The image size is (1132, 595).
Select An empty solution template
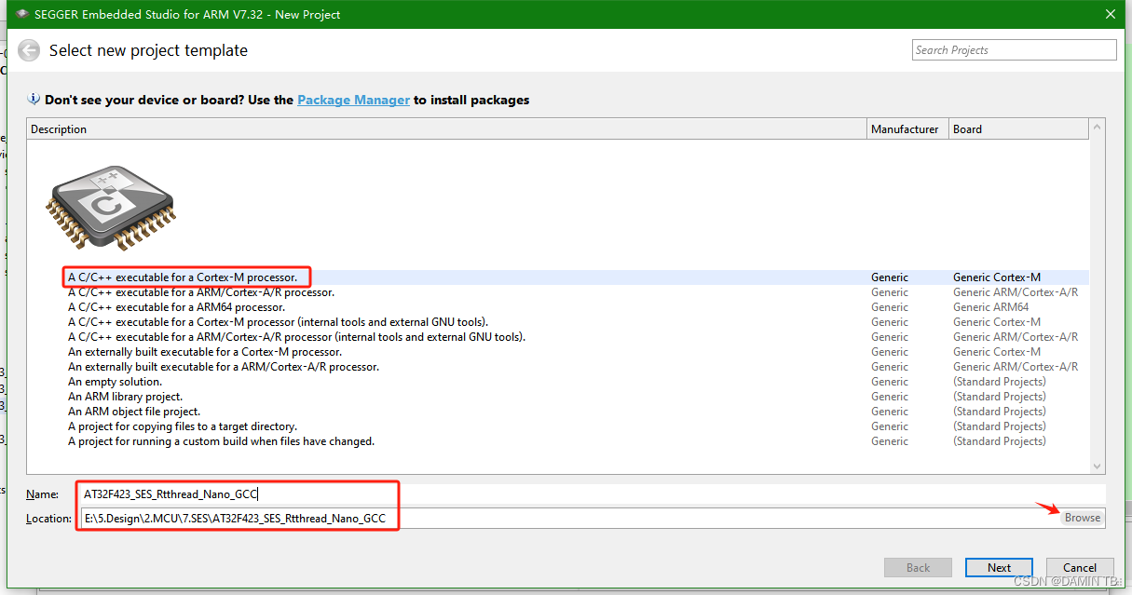[115, 382]
